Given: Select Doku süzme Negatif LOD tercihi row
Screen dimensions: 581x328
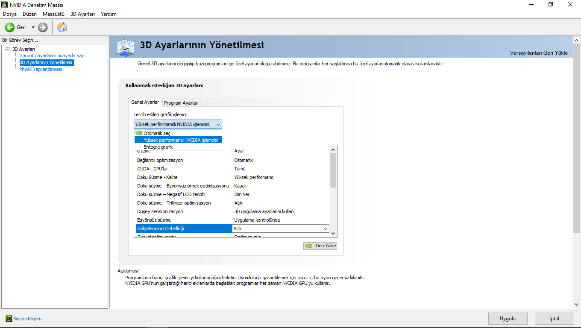Looking at the screenshot, I should tap(232, 194).
